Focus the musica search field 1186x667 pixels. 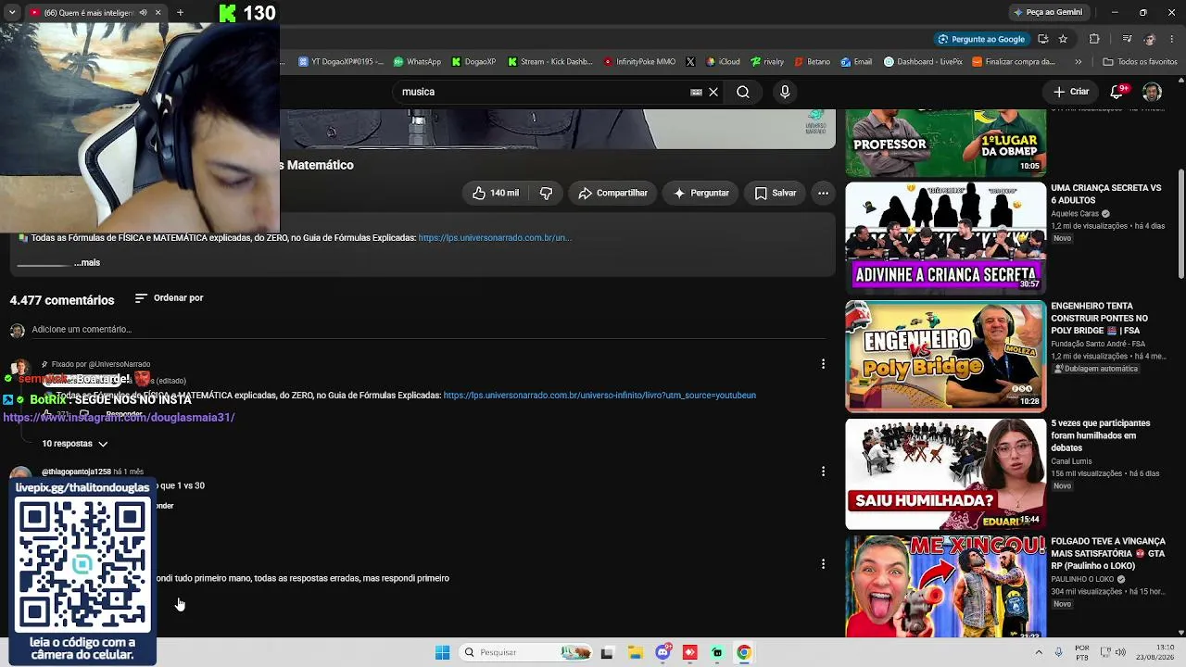(x=542, y=92)
